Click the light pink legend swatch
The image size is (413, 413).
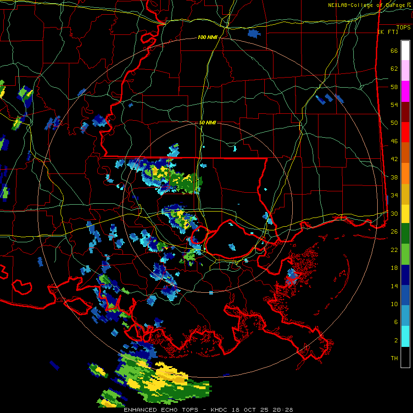click(405, 70)
